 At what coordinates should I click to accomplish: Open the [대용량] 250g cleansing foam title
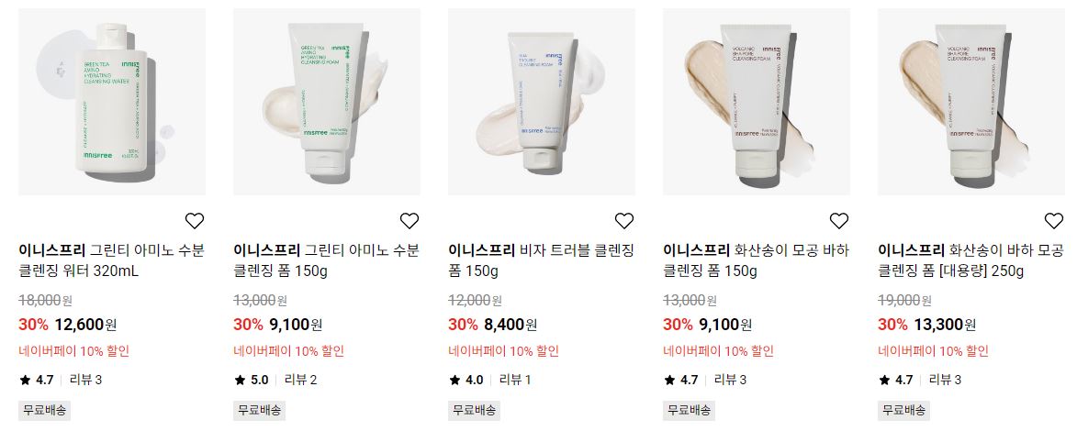[x=970, y=260]
